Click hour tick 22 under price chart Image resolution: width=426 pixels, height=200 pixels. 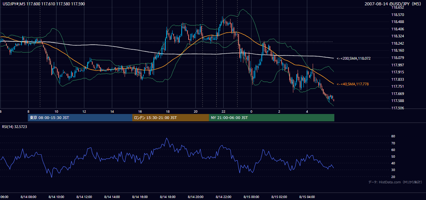[224, 111]
